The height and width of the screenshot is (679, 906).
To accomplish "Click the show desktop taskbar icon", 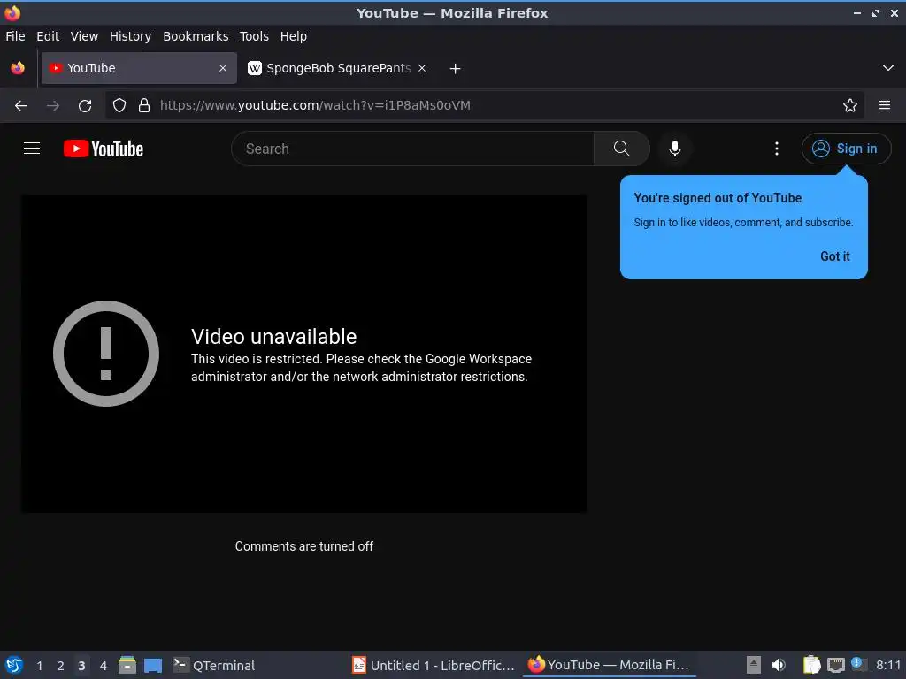I will [153, 665].
